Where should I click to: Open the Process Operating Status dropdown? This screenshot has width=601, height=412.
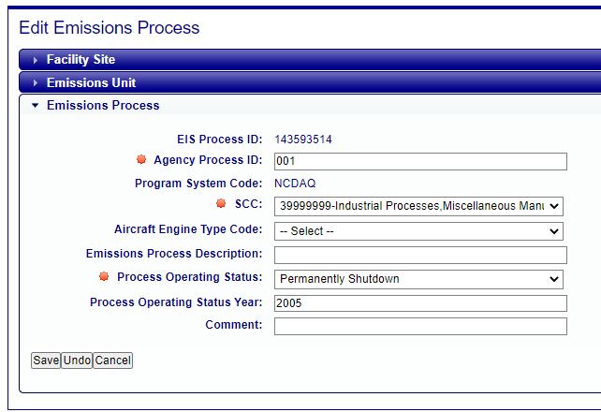coord(418,279)
